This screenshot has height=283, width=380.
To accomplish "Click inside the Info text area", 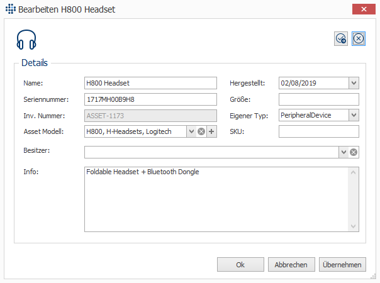I will tap(214, 198).
